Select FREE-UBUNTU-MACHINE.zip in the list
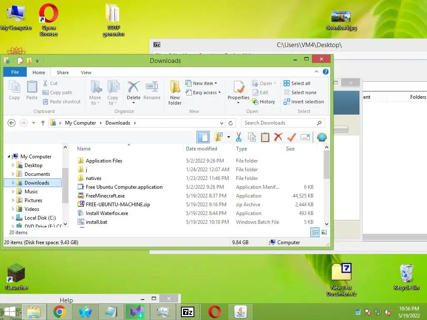 click(x=118, y=204)
